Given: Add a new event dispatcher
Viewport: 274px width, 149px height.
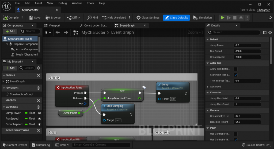Looking at the screenshot, I should pos(39,131).
